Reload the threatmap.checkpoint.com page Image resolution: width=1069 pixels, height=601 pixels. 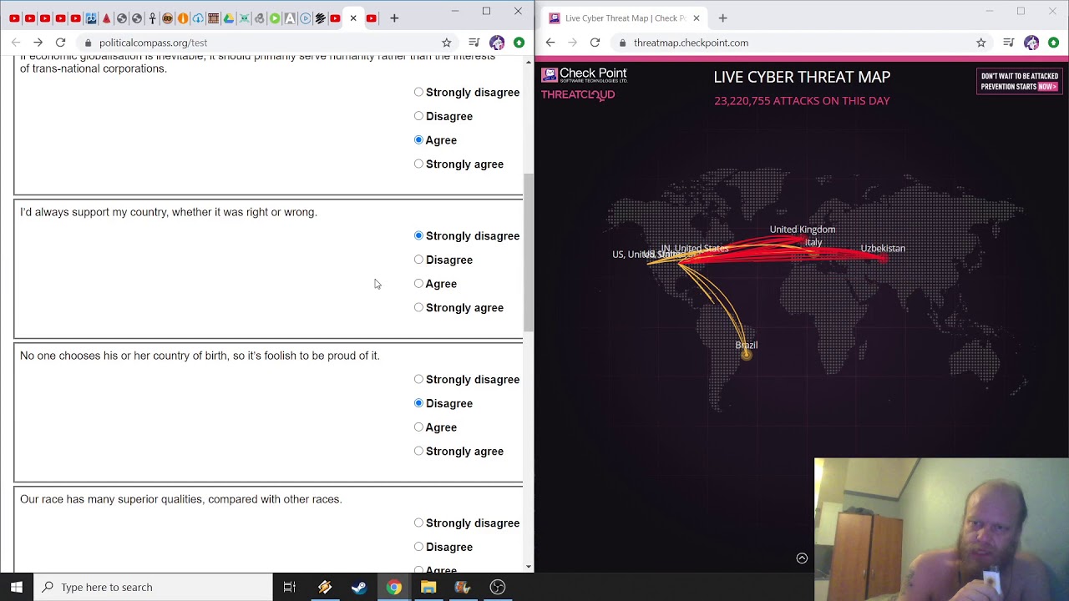[595, 43]
